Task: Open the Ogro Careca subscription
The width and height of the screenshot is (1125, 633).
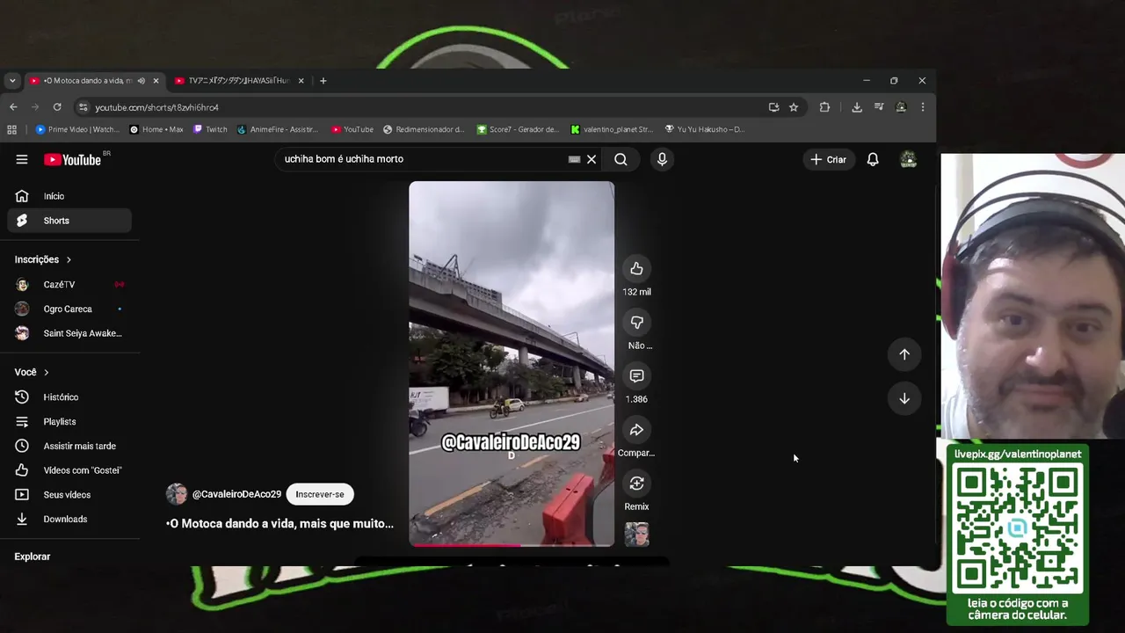Action: coord(69,309)
